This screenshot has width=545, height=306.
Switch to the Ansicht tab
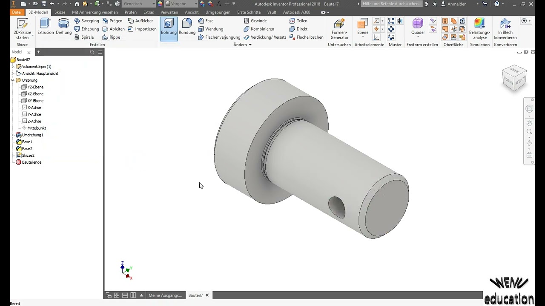click(x=192, y=12)
